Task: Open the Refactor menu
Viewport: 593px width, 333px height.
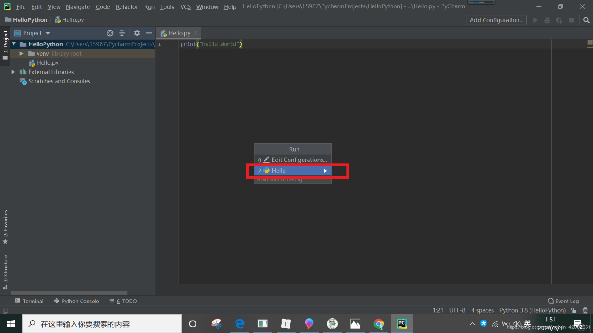Action: pyautogui.click(x=127, y=7)
